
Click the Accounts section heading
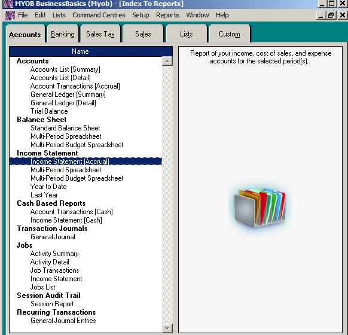pyautogui.click(x=33, y=61)
